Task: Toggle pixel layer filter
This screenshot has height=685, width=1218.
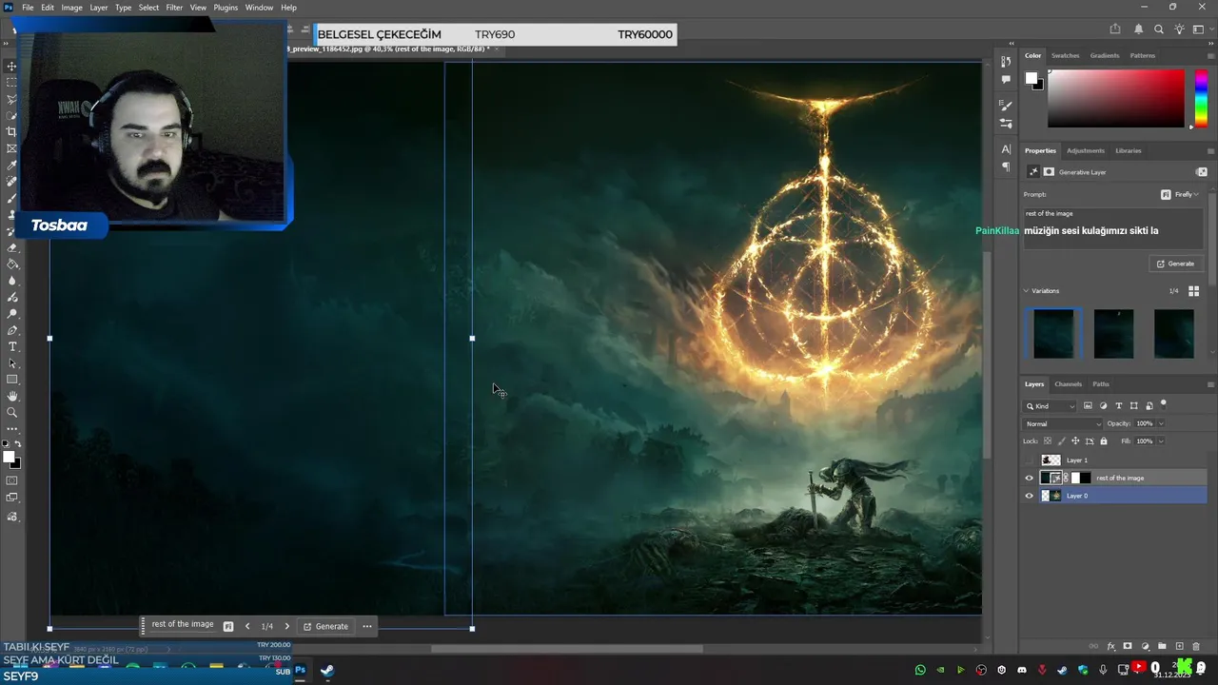Action: click(1088, 406)
